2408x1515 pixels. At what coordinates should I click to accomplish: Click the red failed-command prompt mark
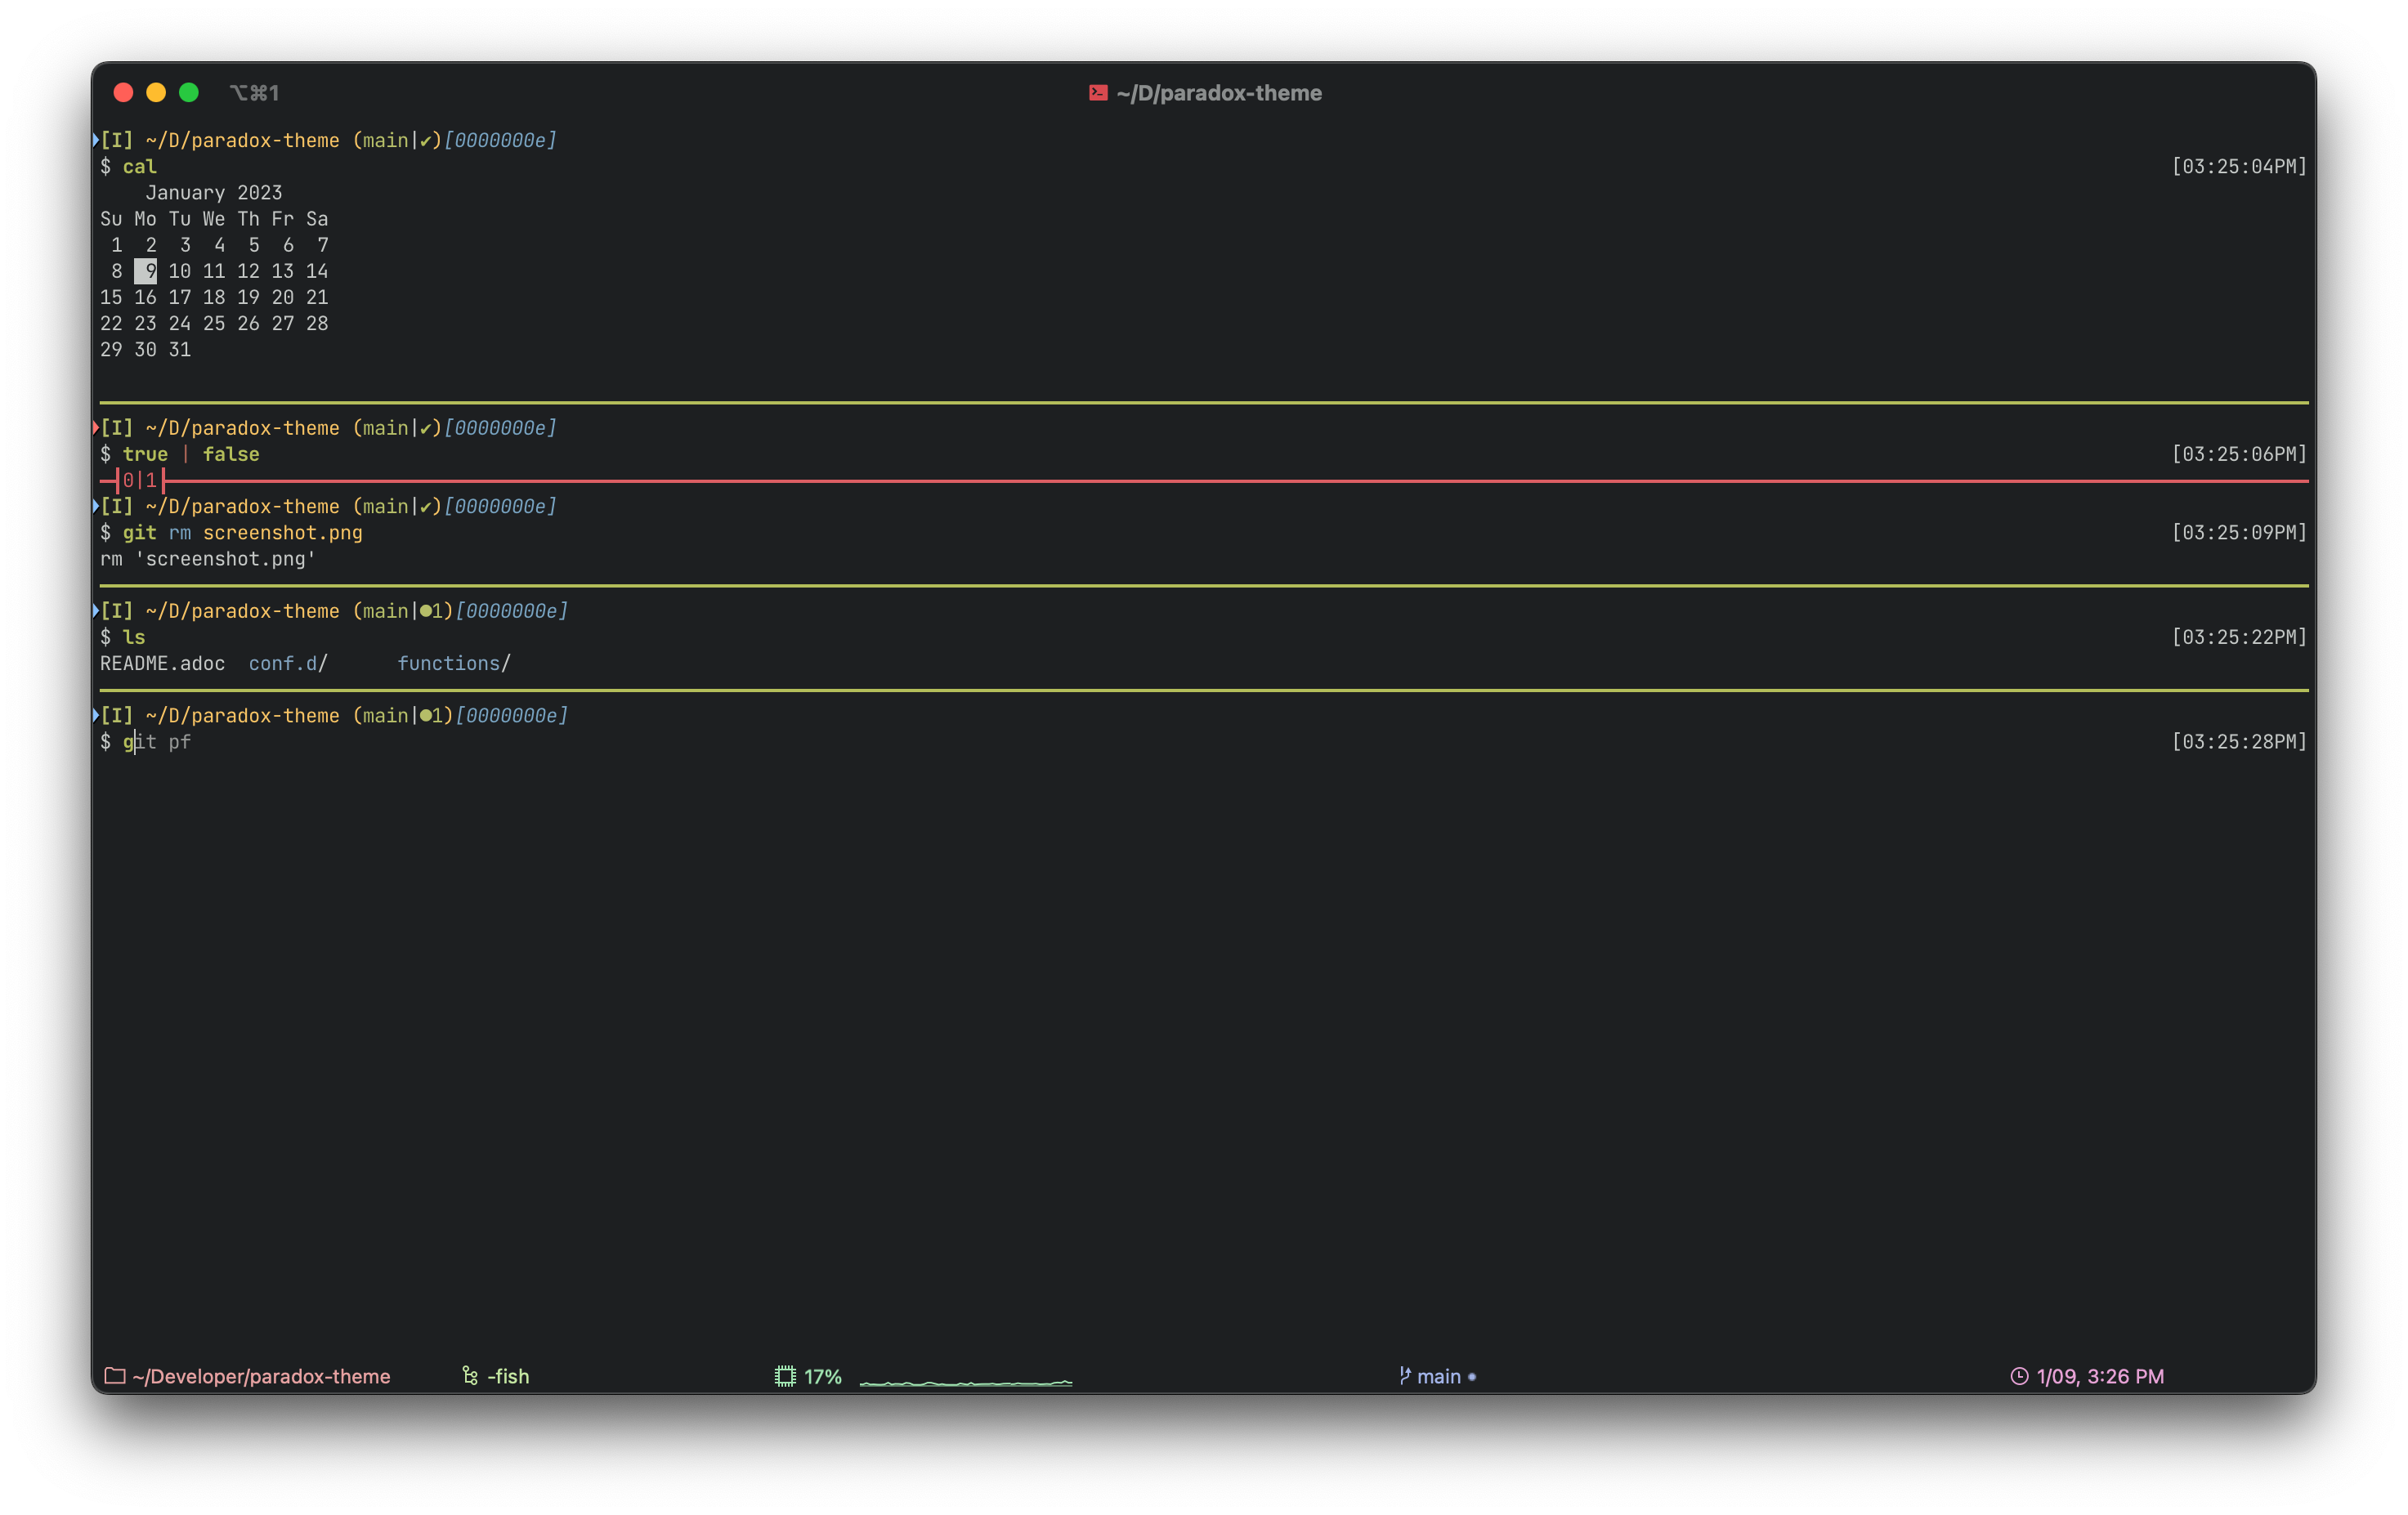(x=96, y=428)
